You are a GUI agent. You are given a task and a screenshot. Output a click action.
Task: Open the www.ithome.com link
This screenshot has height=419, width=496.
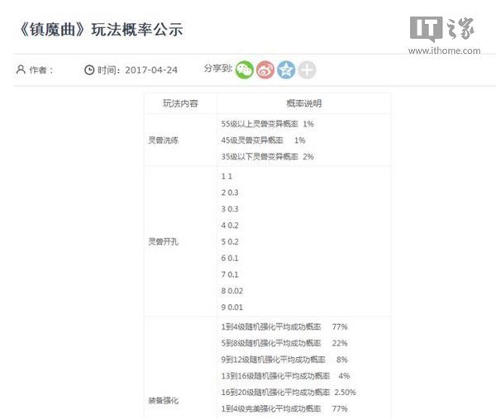tap(443, 51)
